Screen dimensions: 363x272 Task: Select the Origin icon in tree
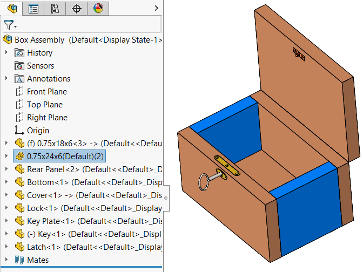pos(19,131)
